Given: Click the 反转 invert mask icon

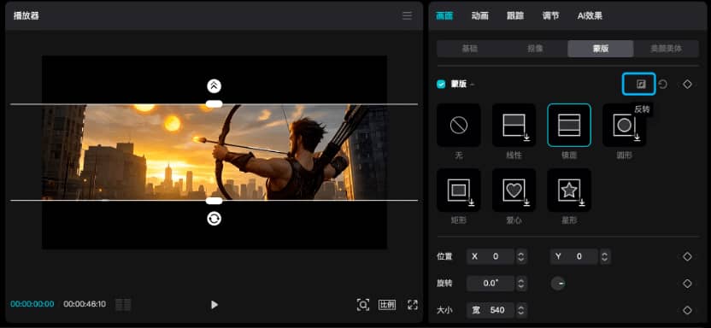Looking at the screenshot, I should coord(640,84).
